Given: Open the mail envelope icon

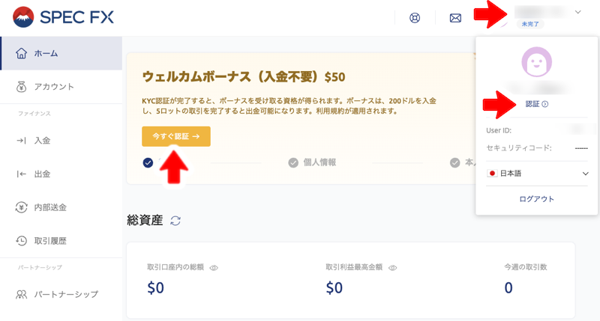Looking at the screenshot, I should (x=455, y=18).
